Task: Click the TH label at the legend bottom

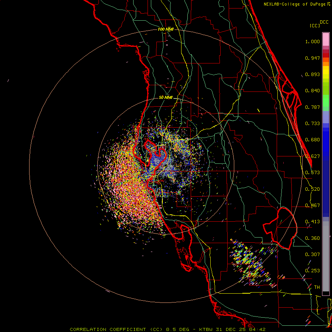Action: [x=317, y=287]
